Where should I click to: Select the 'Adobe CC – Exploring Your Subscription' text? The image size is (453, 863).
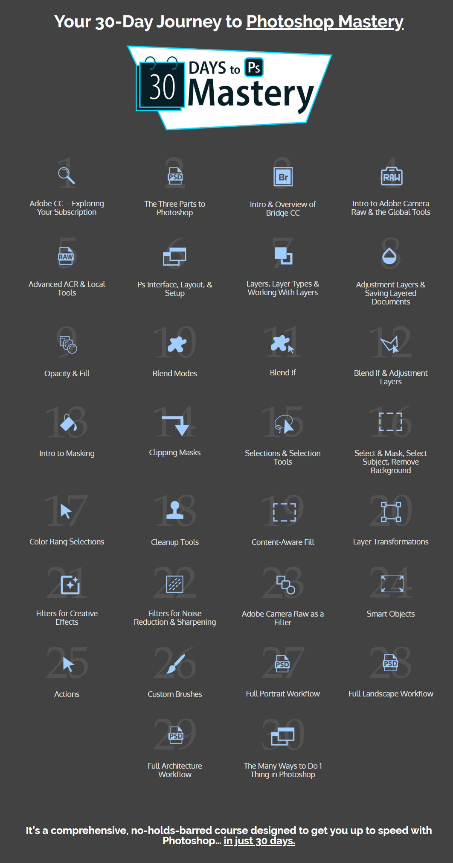pyautogui.click(x=67, y=208)
